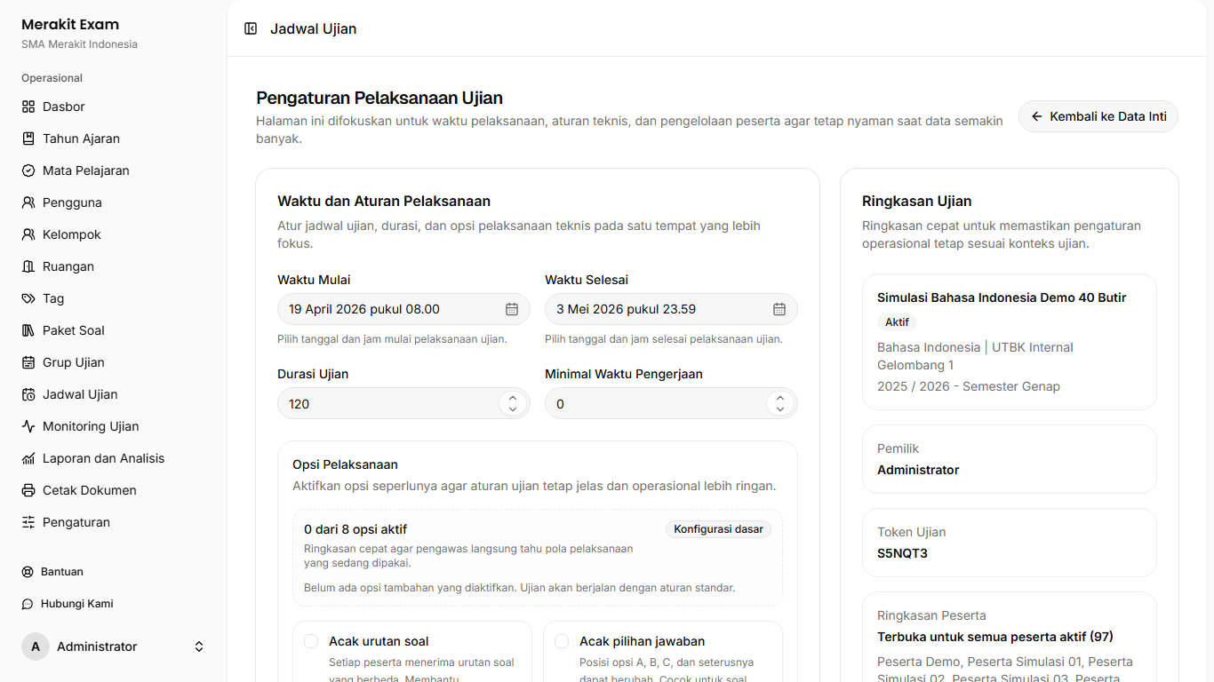Click the Tag label icon
This screenshot has width=1214, height=682.
(x=28, y=298)
